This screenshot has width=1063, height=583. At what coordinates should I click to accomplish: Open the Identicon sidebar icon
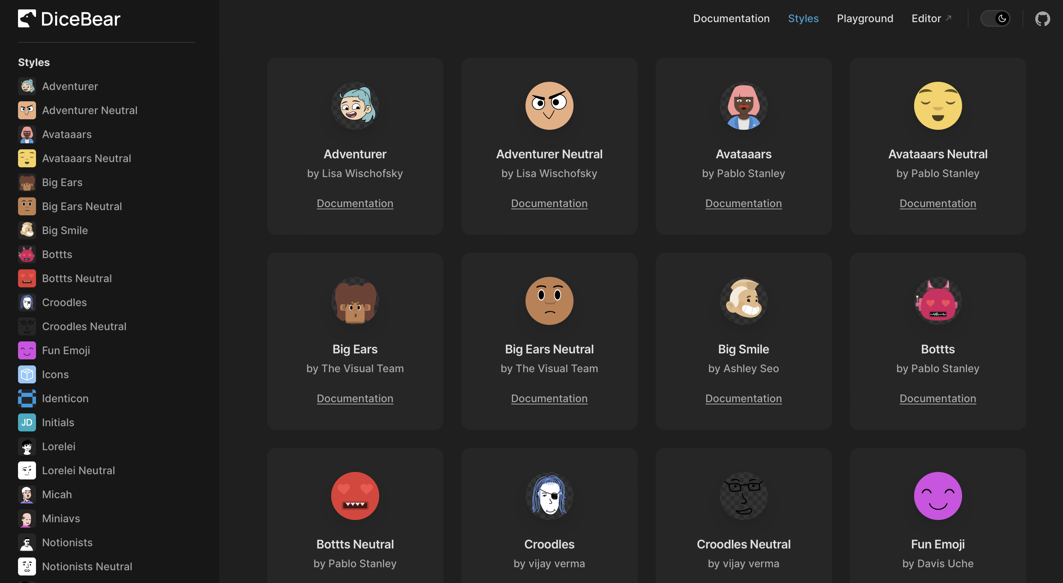point(27,398)
